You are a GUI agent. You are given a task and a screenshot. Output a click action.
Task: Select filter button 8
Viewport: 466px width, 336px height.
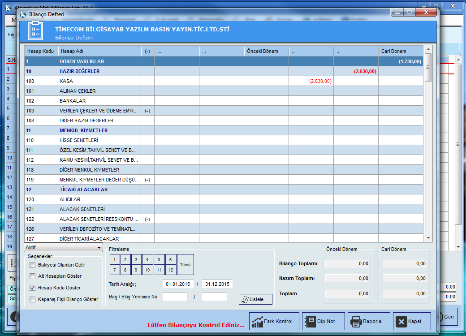(x=125, y=270)
